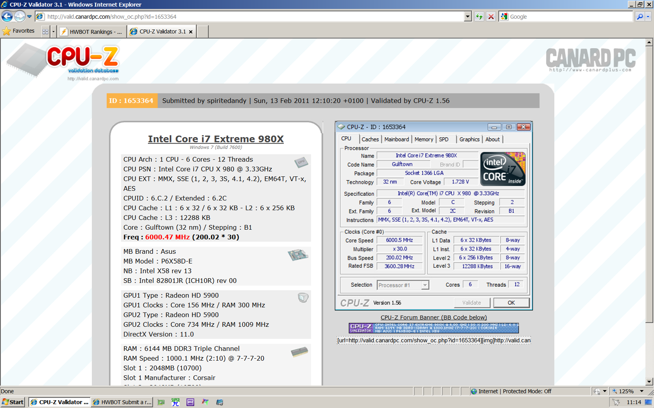Click the CPU-Z window title icon
The width and height of the screenshot is (654, 408).
point(341,127)
